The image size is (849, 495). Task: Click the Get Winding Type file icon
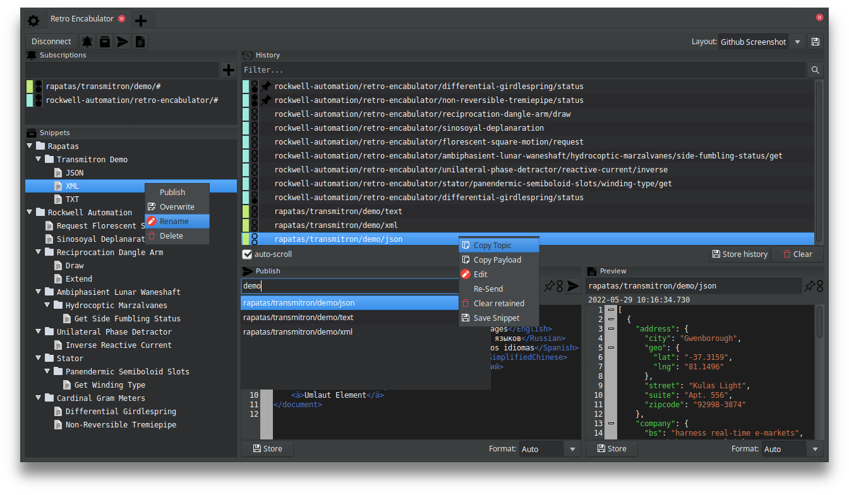(68, 385)
